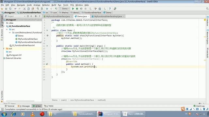This screenshot has height=117, width=209.
Task: Click the Windows Start button
Action: [4, 114]
